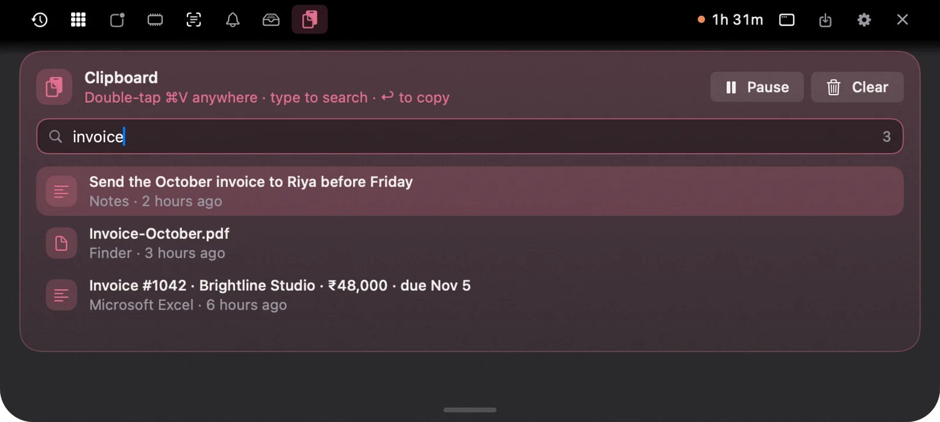This screenshot has height=422, width=940.
Task: Open settings gear icon
Action: (x=864, y=20)
